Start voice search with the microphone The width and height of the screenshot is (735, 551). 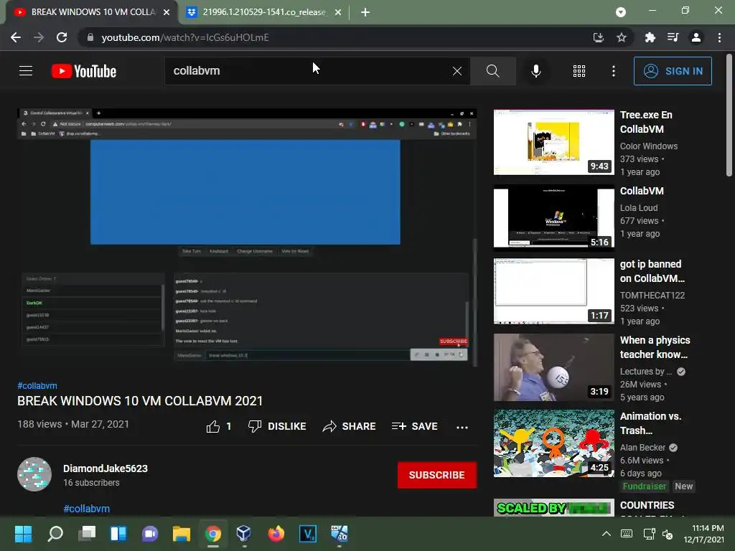535,71
